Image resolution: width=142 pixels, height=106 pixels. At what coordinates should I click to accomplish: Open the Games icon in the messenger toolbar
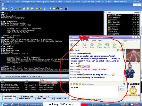click(92, 45)
